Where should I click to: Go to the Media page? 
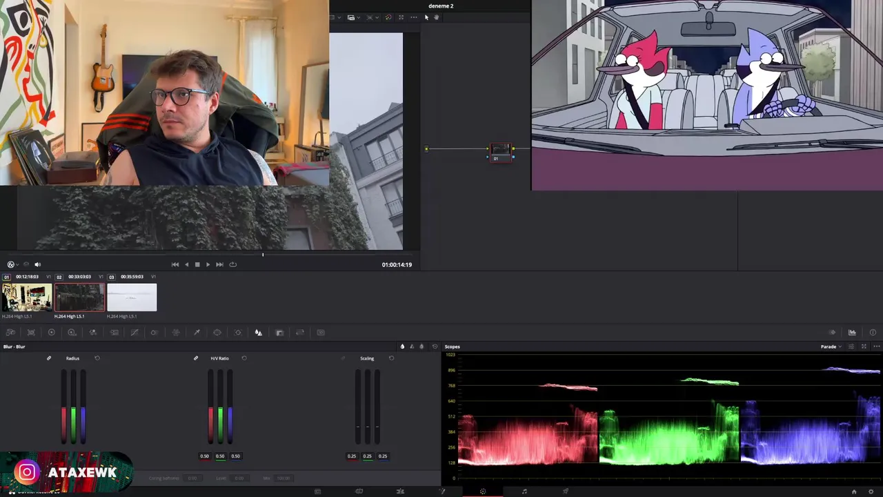[x=317, y=491]
